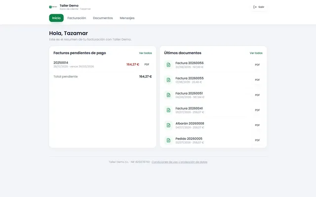The image size is (316, 197).
Task: Open PDF of Factura 20260051
Action: [x=257, y=95]
